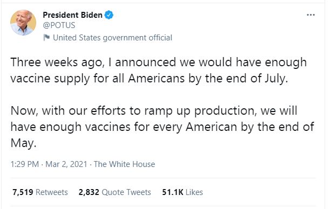Click the phrase vaccine supply in tweet
The height and width of the screenshot is (209, 330).
[x=50, y=79]
